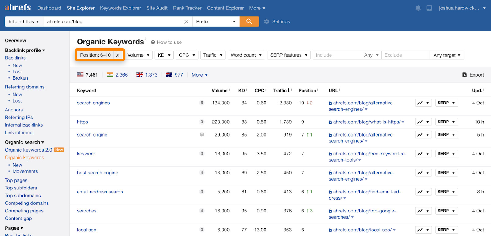The width and height of the screenshot is (491, 236).
Task: Remove the Position 6–10 filter
Action: pyautogui.click(x=118, y=55)
